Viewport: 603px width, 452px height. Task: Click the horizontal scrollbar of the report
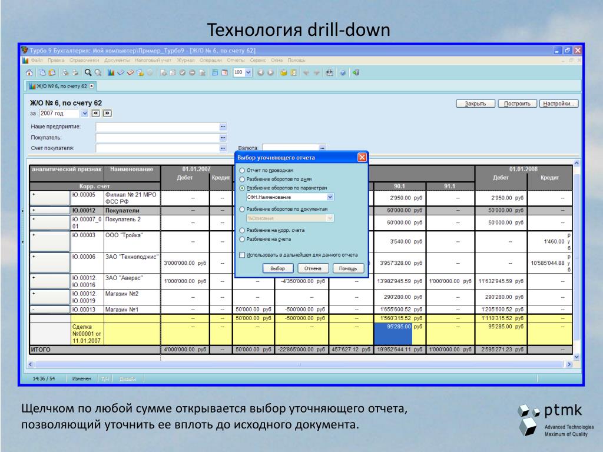click(x=300, y=364)
